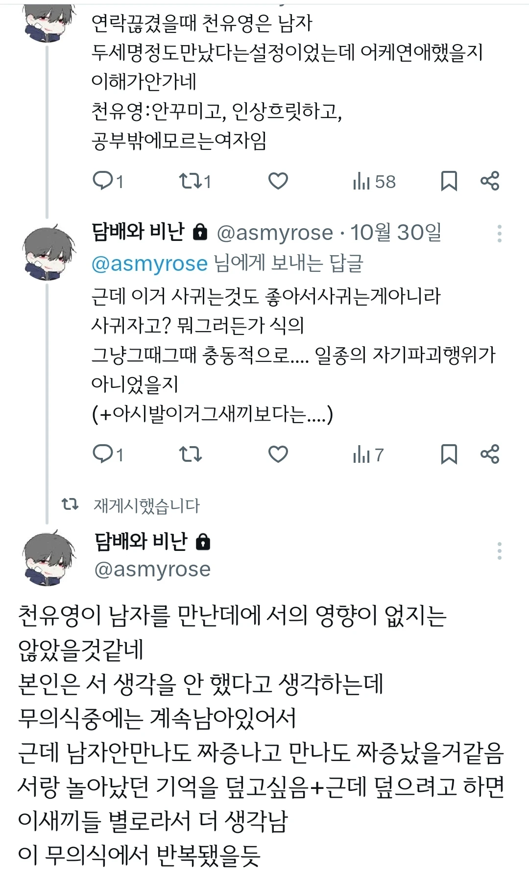Screen dimensions: 529x881
Task: Open 담배와 비난 profile name on bottom tweet
Action: [141, 541]
